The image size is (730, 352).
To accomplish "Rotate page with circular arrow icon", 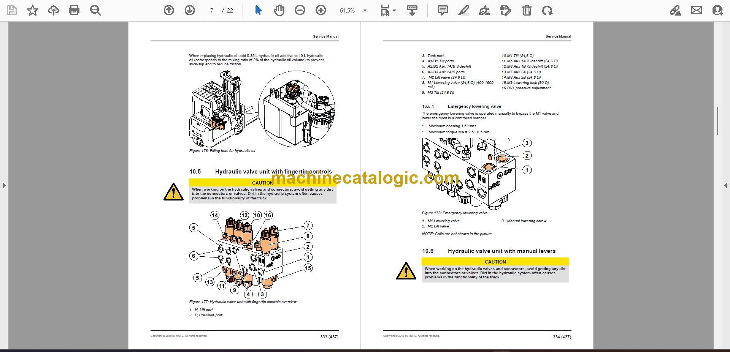I will (547, 10).
